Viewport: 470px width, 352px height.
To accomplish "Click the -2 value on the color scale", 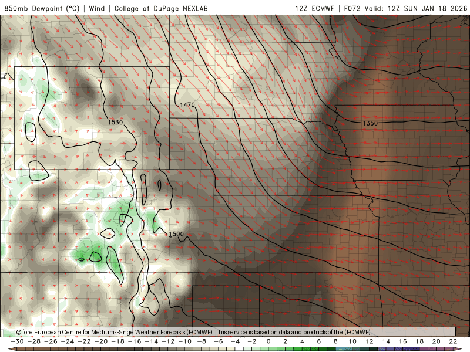I will (252, 341).
